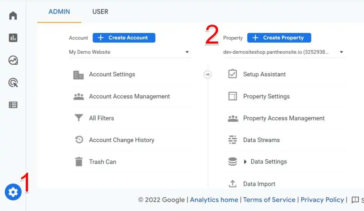Open the Home icon in the left sidebar
364x211 pixels.
pos(13,15)
